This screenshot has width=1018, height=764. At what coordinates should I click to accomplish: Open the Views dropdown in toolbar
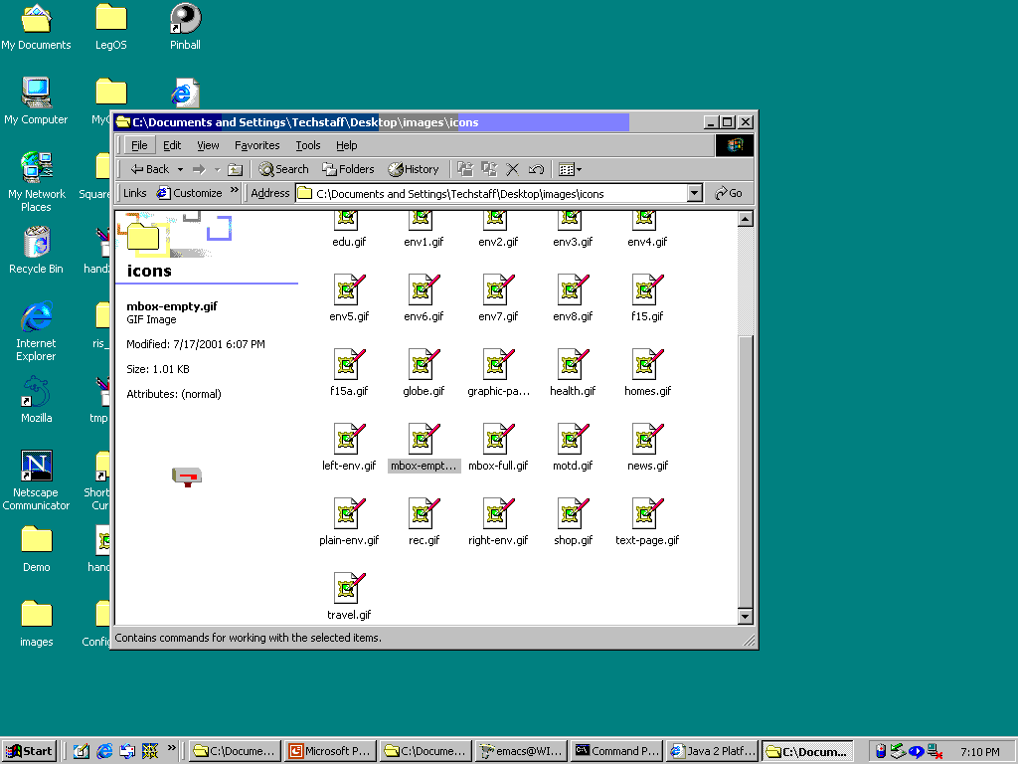click(x=570, y=169)
